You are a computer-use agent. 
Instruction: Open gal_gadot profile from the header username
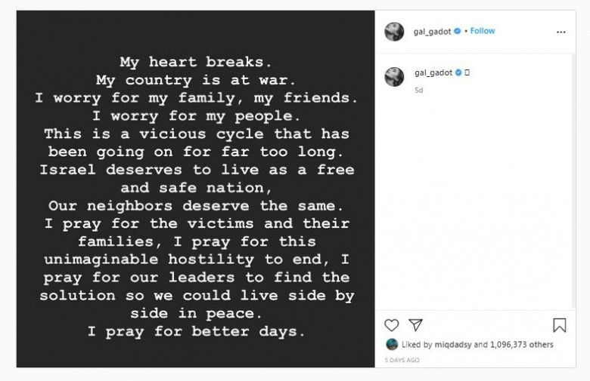pos(433,31)
